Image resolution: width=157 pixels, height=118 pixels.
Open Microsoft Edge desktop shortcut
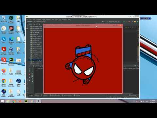point(11,40)
